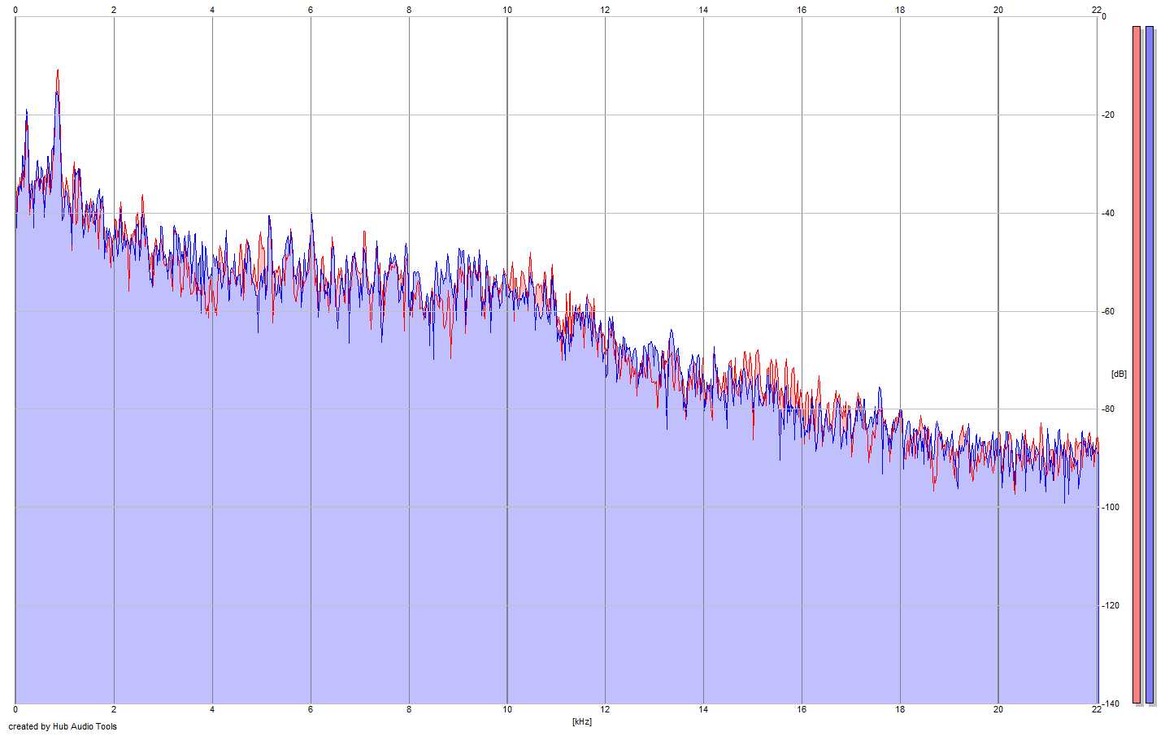This screenshot has height=736, width=1165.
Task: Click the -140 dB scale label
Action: pyautogui.click(x=1111, y=704)
